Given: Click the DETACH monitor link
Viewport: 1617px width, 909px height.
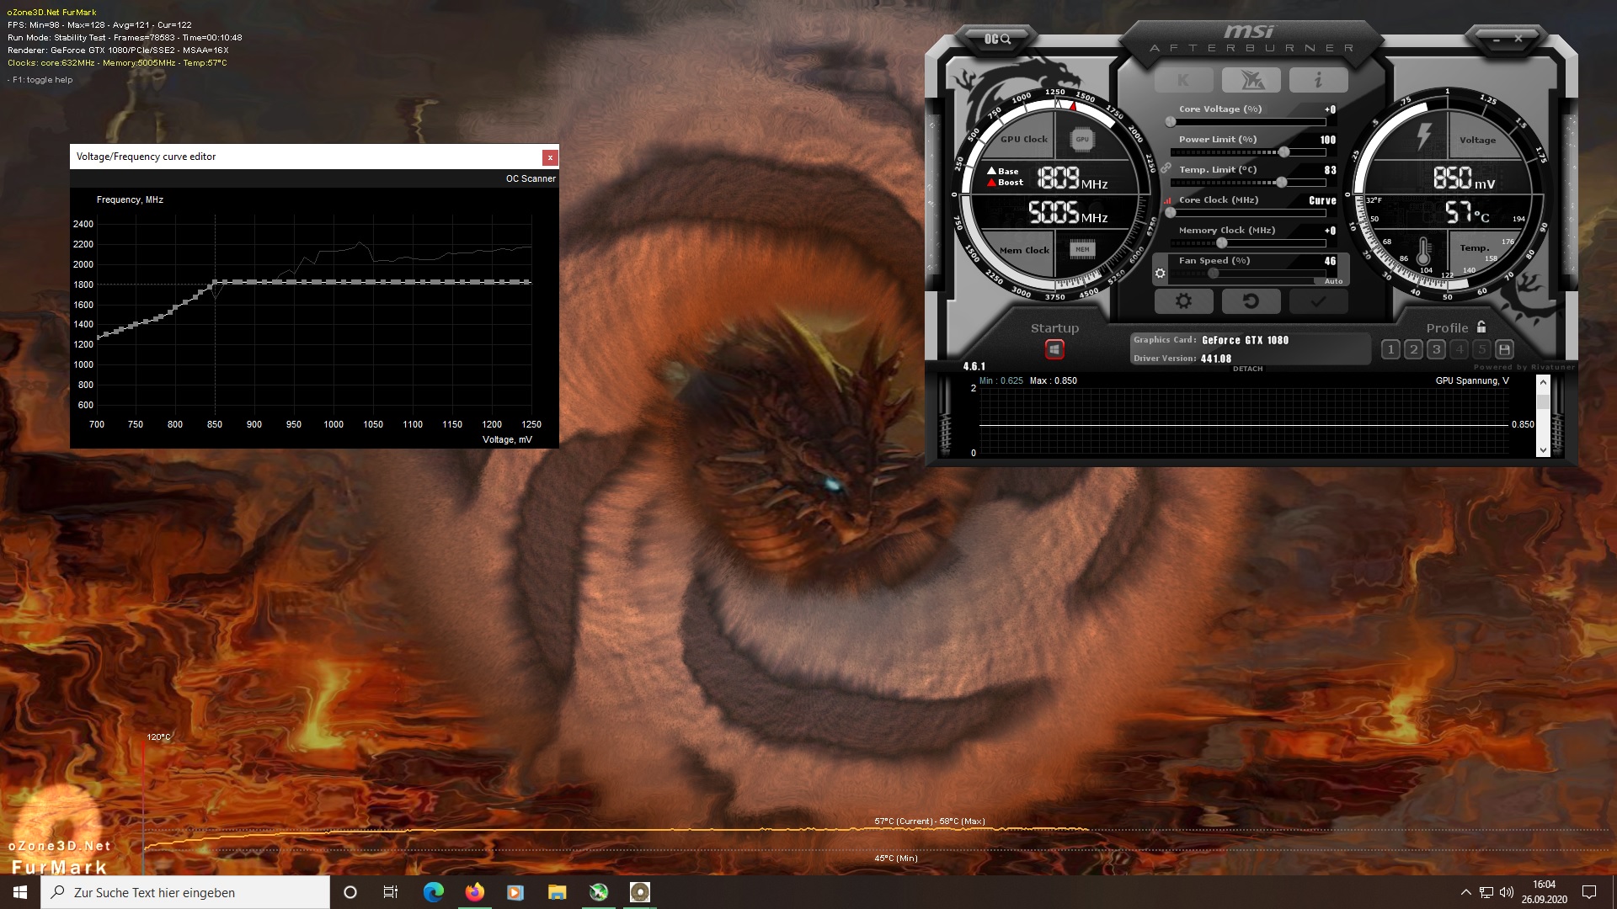Looking at the screenshot, I should tap(1247, 369).
